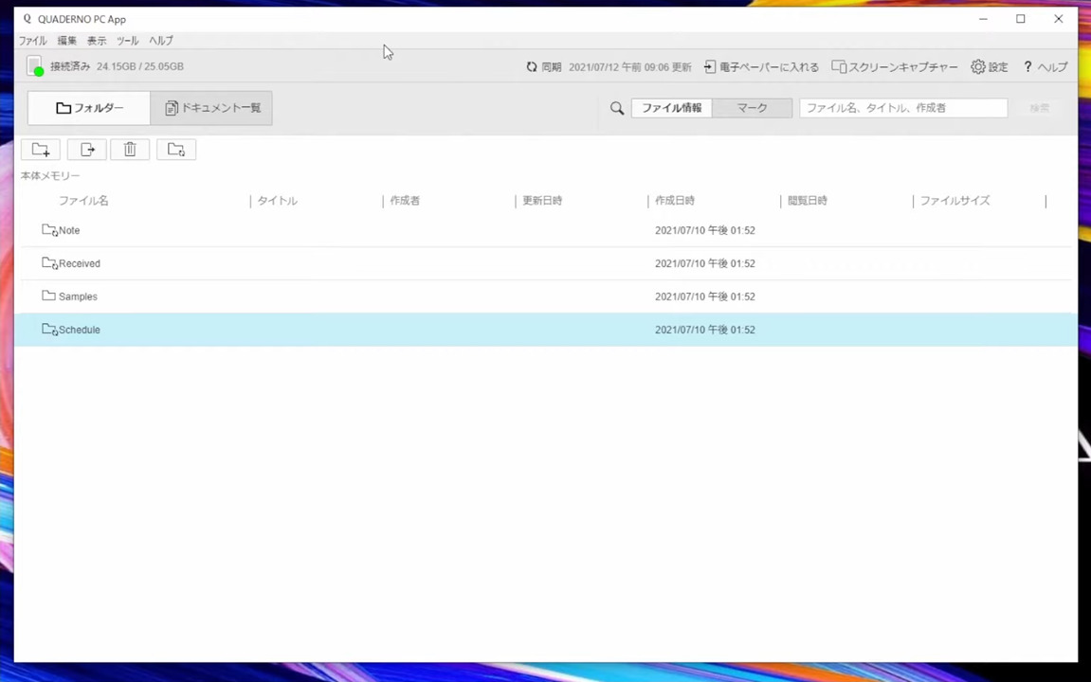Click the last sync time 2021/07/12 text
Image resolution: width=1091 pixels, height=682 pixels.
pos(629,66)
